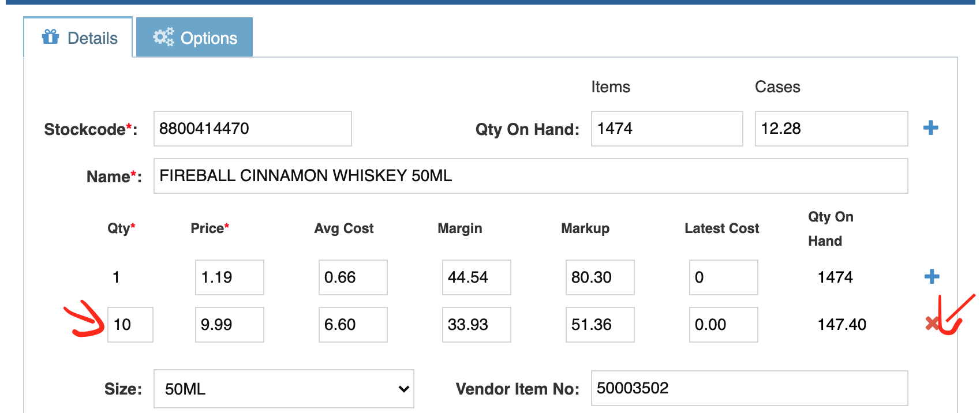Click the plus icon beside Cases field
The width and height of the screenshot is (980, 413).
click(930, 128)
